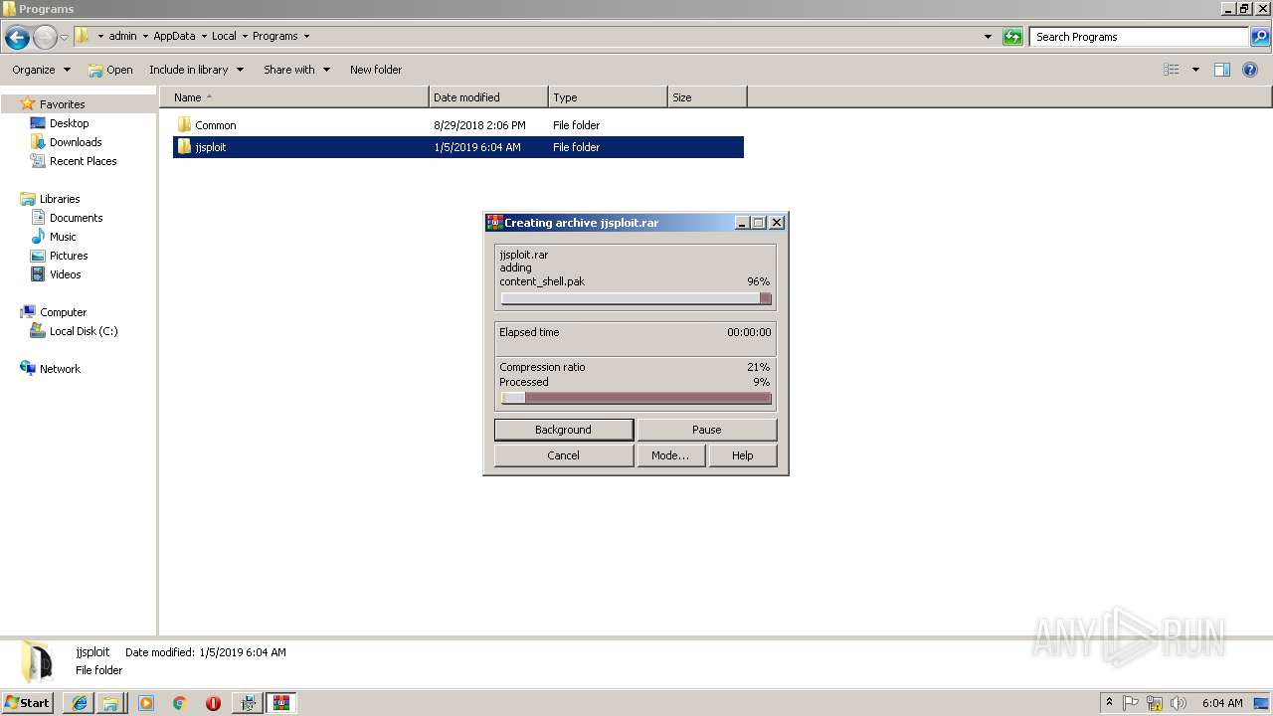Click the Local breadcrumb
The image size is (1273, 716).
pos(224,36)
